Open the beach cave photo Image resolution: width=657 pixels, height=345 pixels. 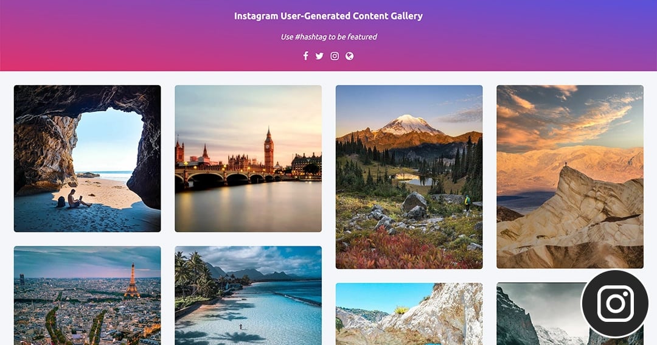87,158
